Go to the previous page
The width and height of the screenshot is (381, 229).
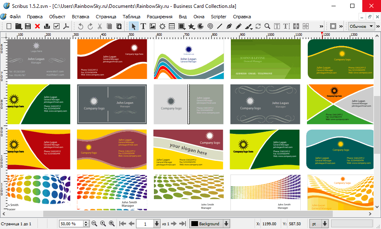pos(131,224)
